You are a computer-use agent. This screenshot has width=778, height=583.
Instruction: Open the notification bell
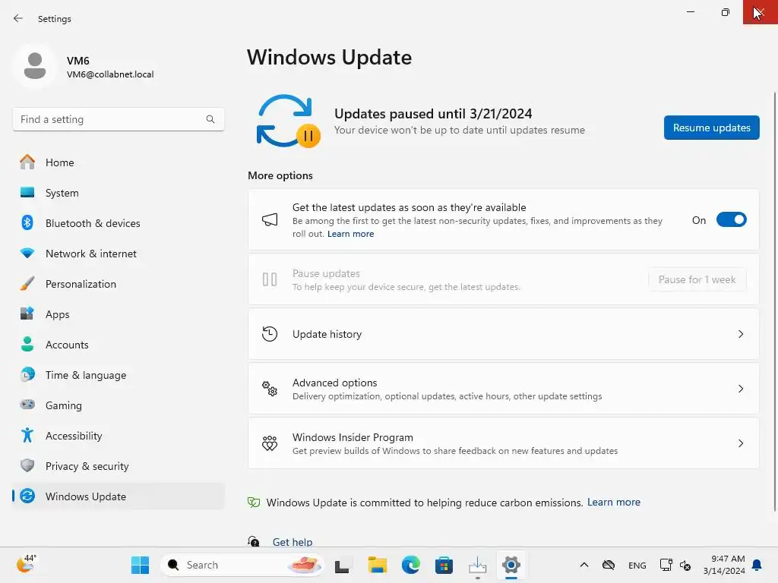point(757,565)
